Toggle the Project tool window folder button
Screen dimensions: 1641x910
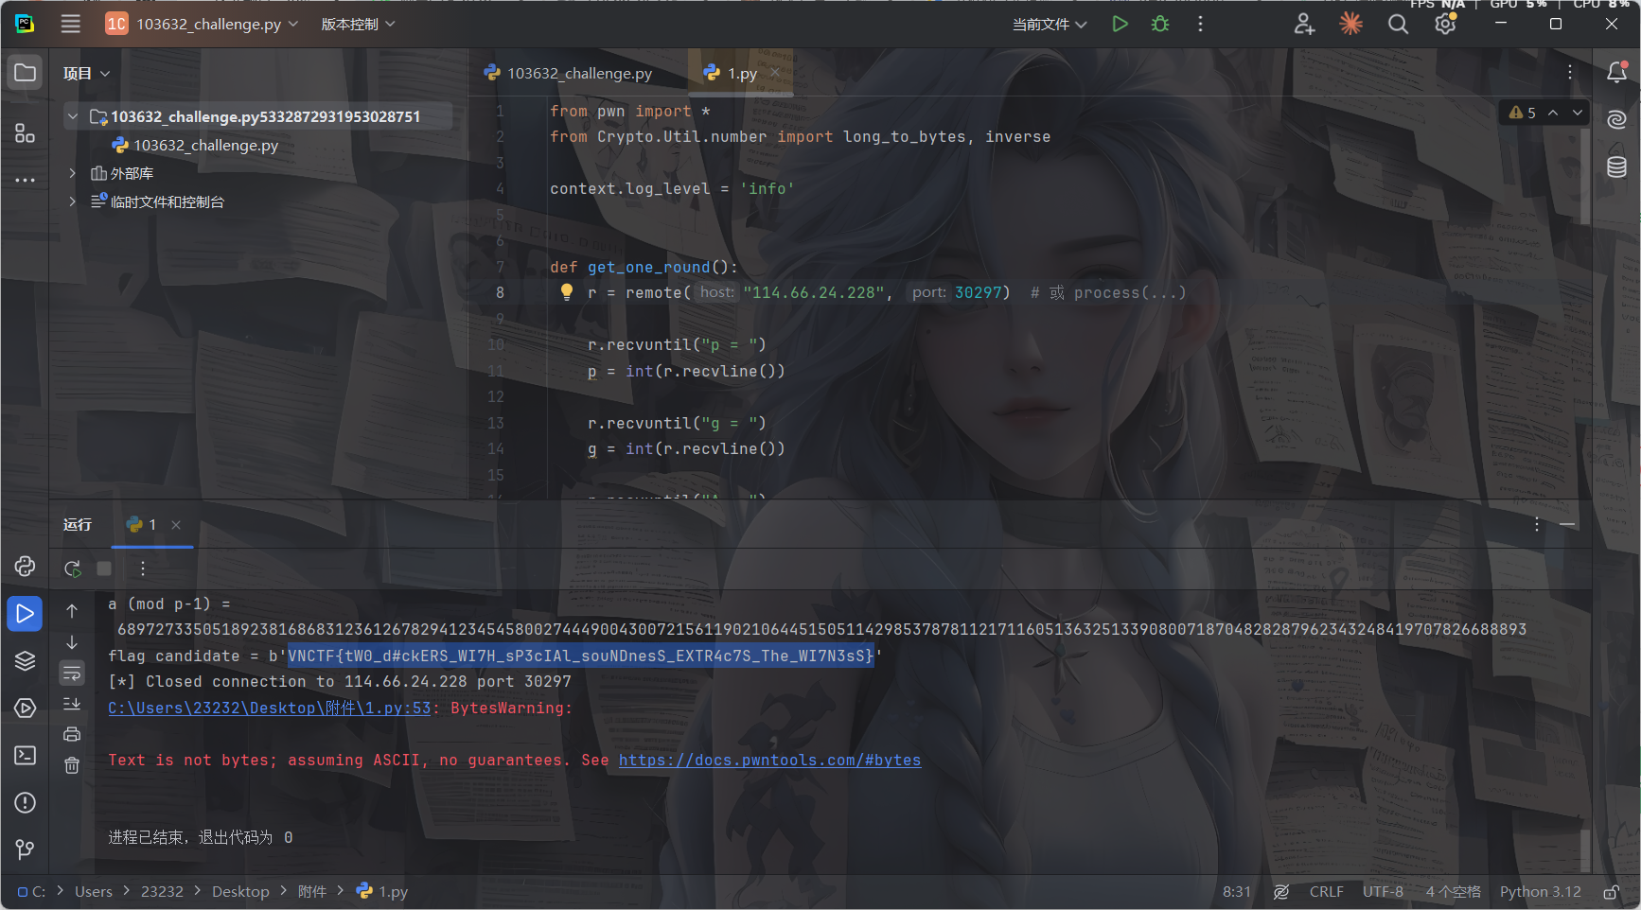click(26, 73)
